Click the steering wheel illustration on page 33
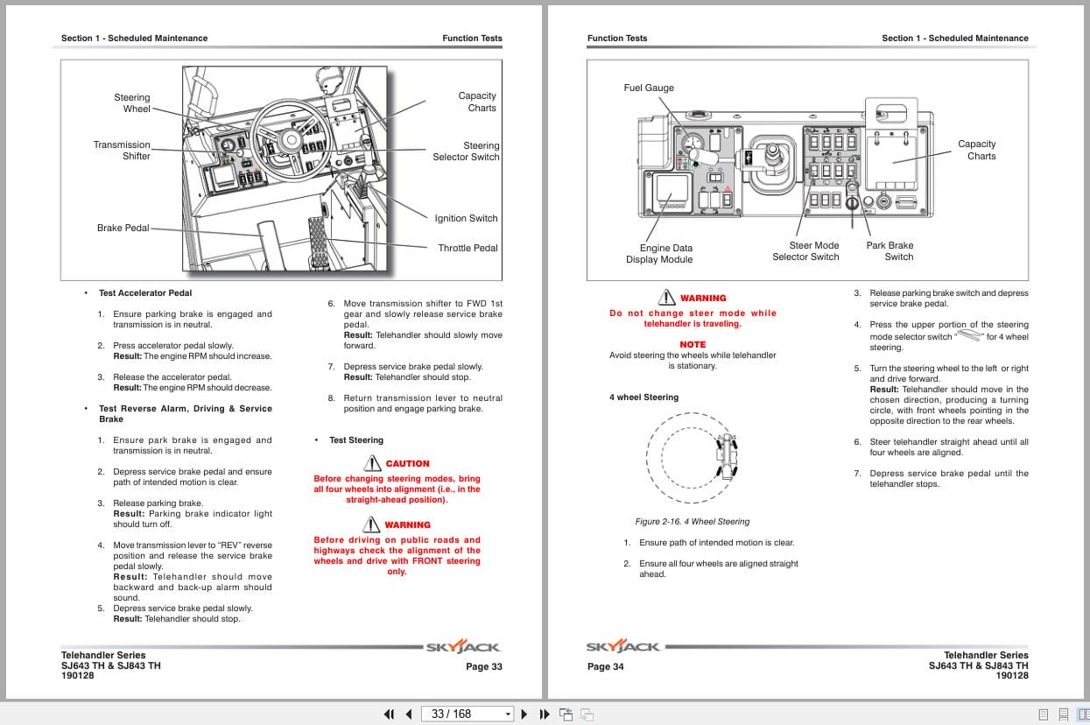The width and height of the screenshot is (1090, 725). 289,140
